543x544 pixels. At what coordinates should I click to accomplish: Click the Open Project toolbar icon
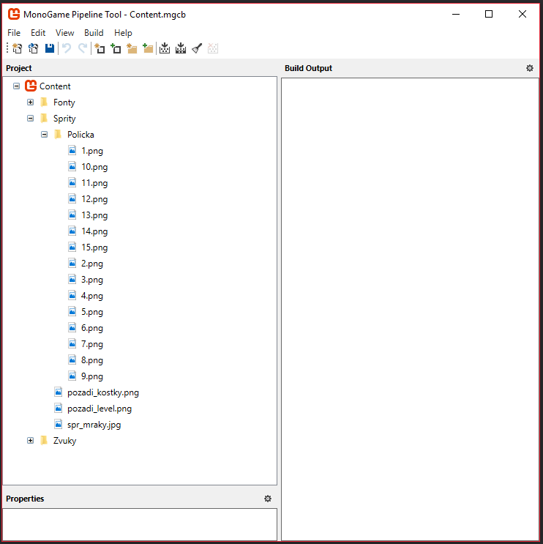[x=33, y=48]
